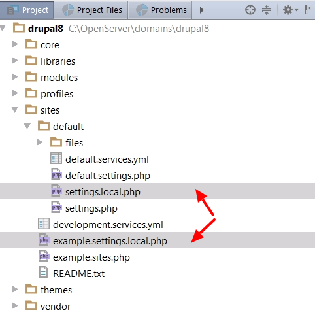This screenshot has height=315, width=315.
Task: Switch to the Project tab
Action: click(x=27, y=10)
